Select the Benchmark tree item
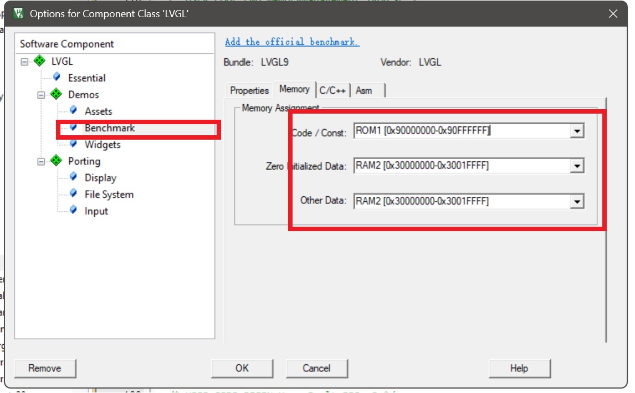The height and width of the screenshot is (393, 635). (x=110, y=128)
